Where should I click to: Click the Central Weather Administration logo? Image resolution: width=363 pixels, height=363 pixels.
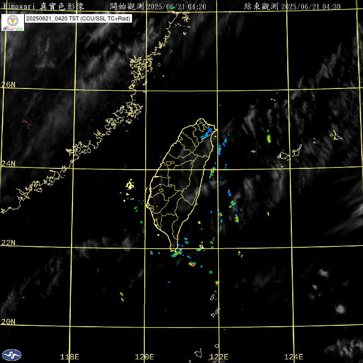pyautogui.click(x=12, y=355)
